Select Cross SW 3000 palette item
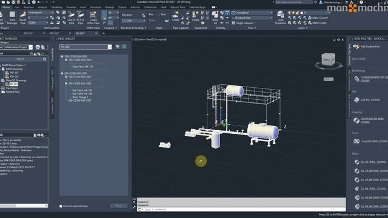This screenshot has height=218, width=388. coord(370,141)
